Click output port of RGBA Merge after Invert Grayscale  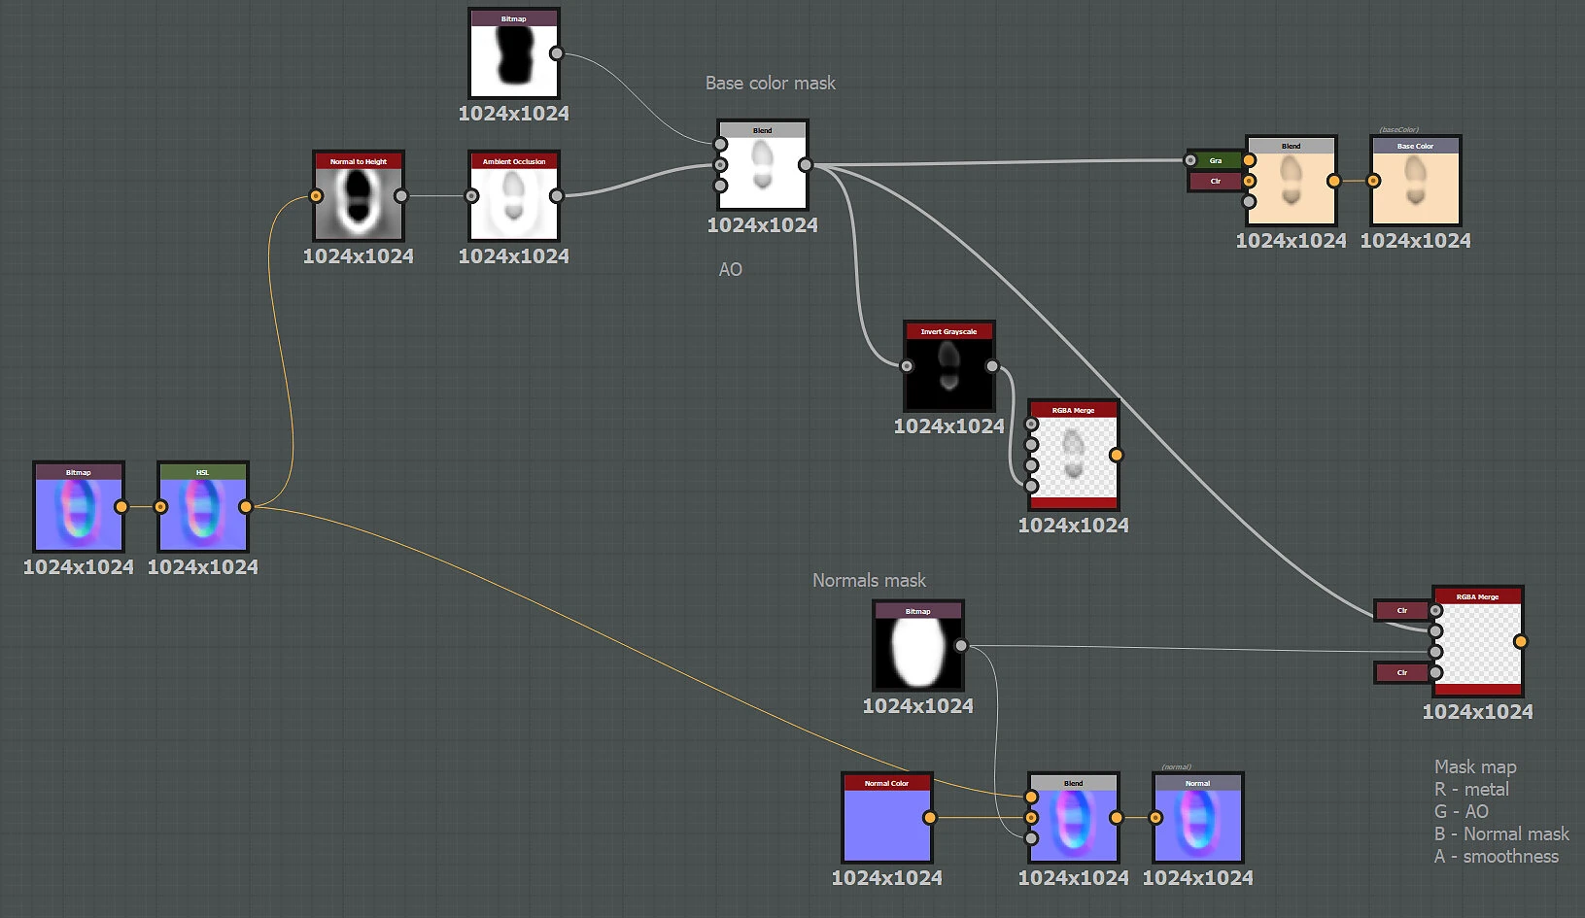click(1117, 455)
